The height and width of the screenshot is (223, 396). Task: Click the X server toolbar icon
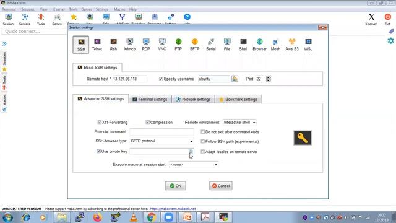pyautogui.click(x=371, y=19)
